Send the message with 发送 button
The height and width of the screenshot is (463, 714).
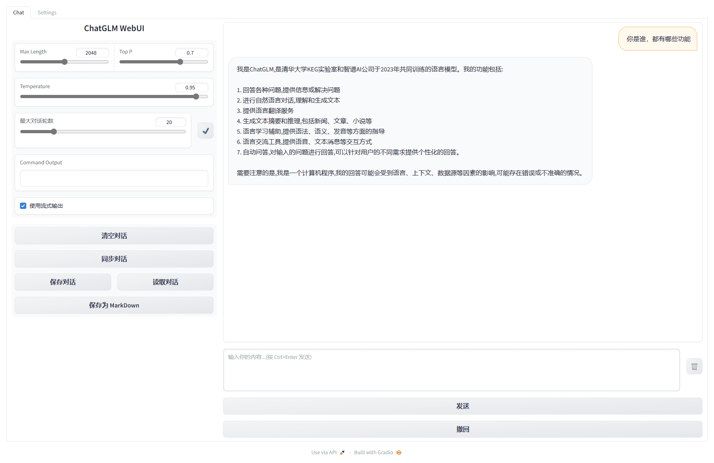463,406
